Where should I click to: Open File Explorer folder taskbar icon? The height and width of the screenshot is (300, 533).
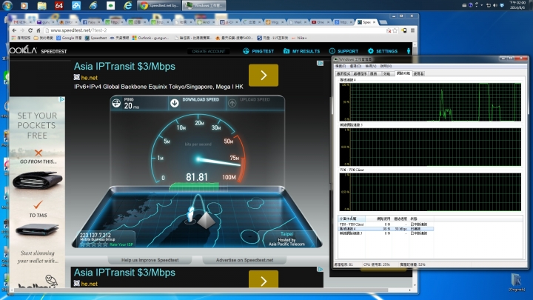41,5
